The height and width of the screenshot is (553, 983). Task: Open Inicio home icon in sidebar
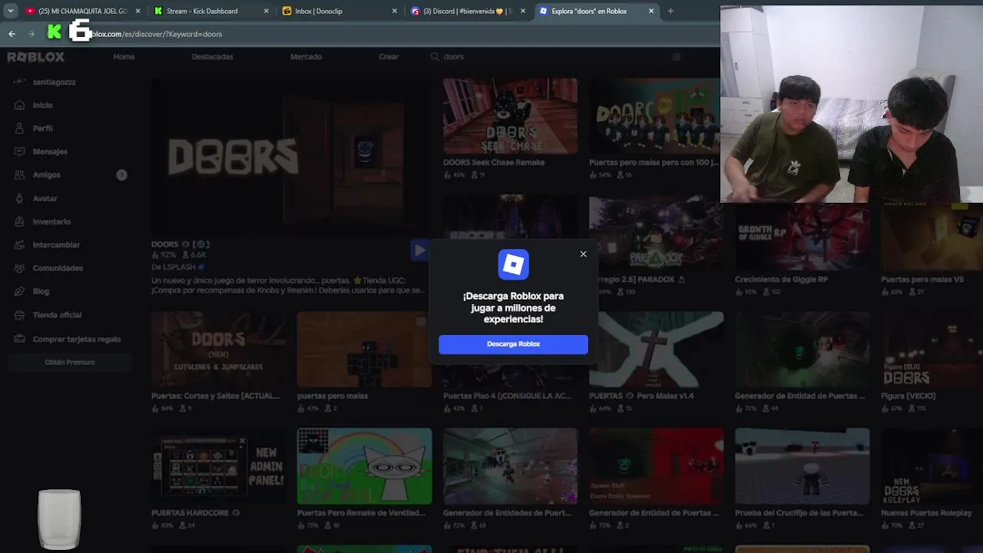click(20, 105)
